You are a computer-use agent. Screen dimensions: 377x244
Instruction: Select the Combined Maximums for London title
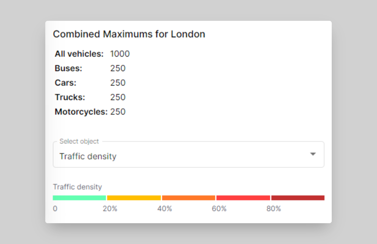click(129, 34)
